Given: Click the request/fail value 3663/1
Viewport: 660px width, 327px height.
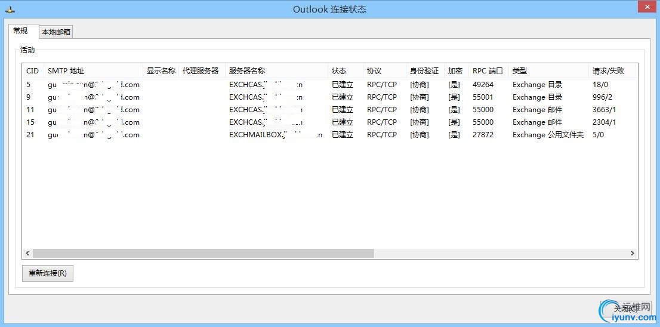Looking at the screenshot, I should [x=604, y=110].
